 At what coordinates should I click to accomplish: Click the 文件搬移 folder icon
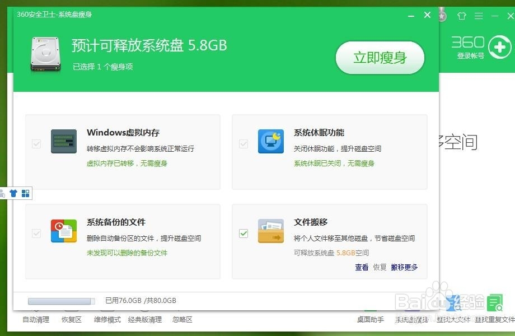point(270,231)
